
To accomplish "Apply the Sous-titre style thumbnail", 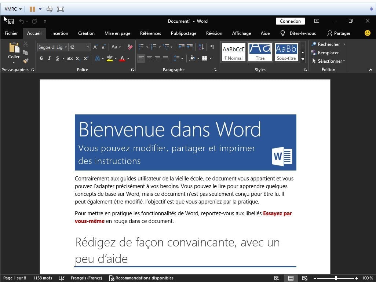I will tap(286, 52).
